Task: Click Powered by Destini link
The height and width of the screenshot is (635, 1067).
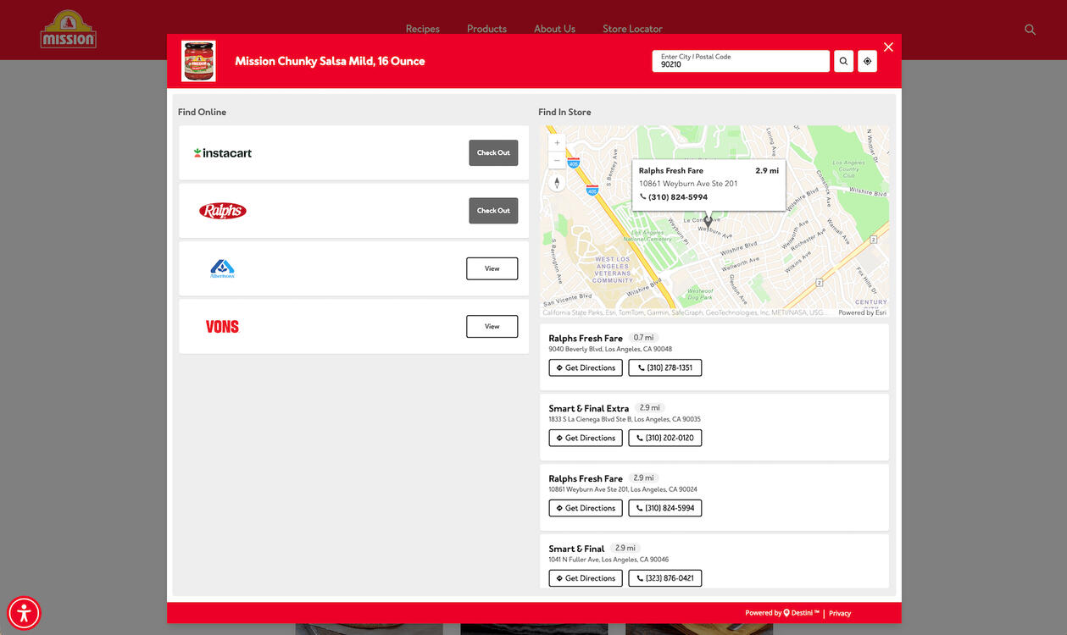Action: click(x=782, y=613)
